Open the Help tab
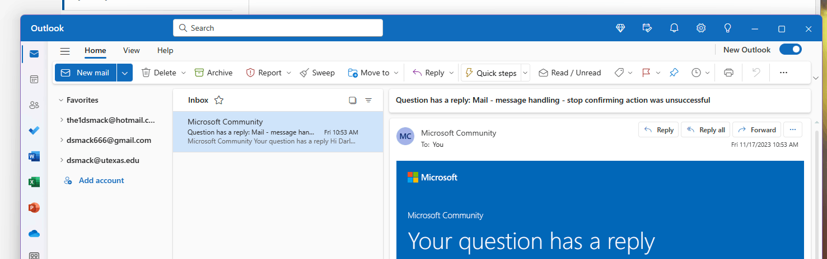Viewport: 827px width, 259px height. (x=165, y=50)
